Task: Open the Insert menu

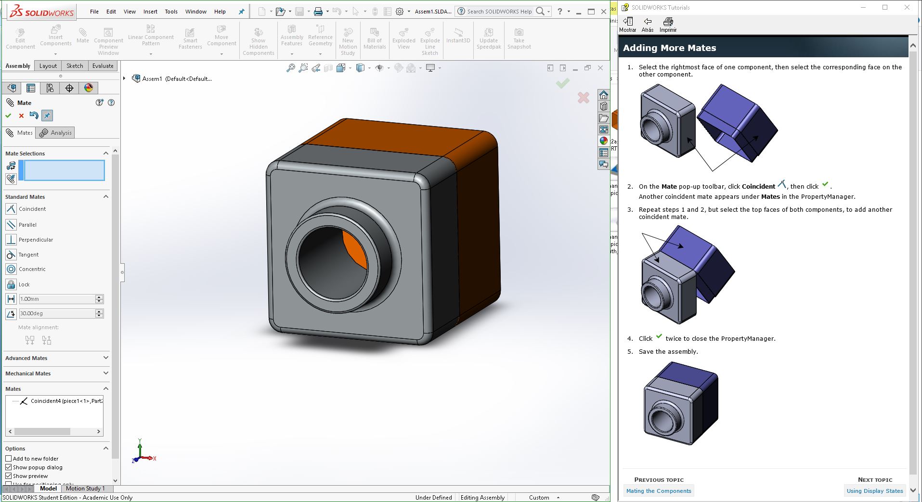Action: 150,12
